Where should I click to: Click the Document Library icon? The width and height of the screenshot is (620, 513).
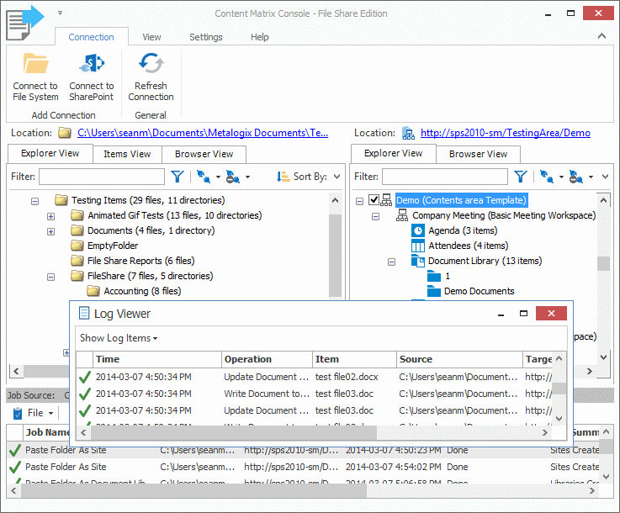tap(418, 261)
